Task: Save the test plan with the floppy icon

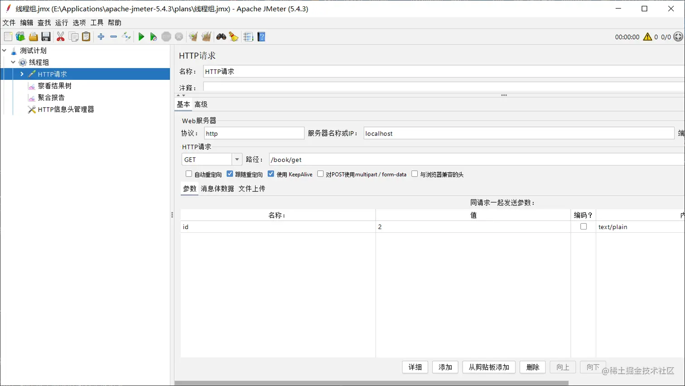Action: point(46,37)
